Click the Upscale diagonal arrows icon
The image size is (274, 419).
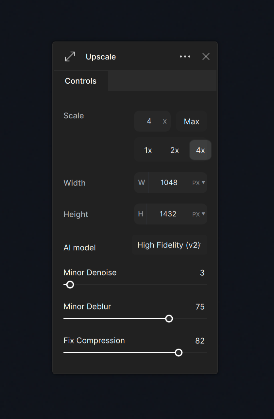tap(70, 56)
